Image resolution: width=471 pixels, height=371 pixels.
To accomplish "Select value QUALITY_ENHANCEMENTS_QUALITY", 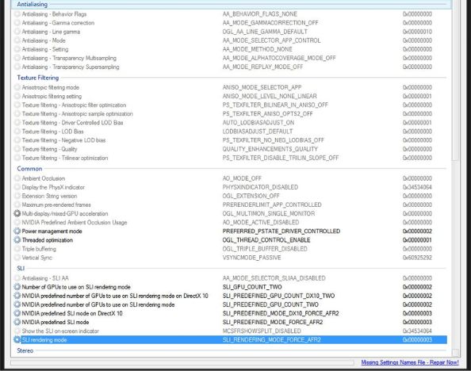I will [x=270, y=149].
